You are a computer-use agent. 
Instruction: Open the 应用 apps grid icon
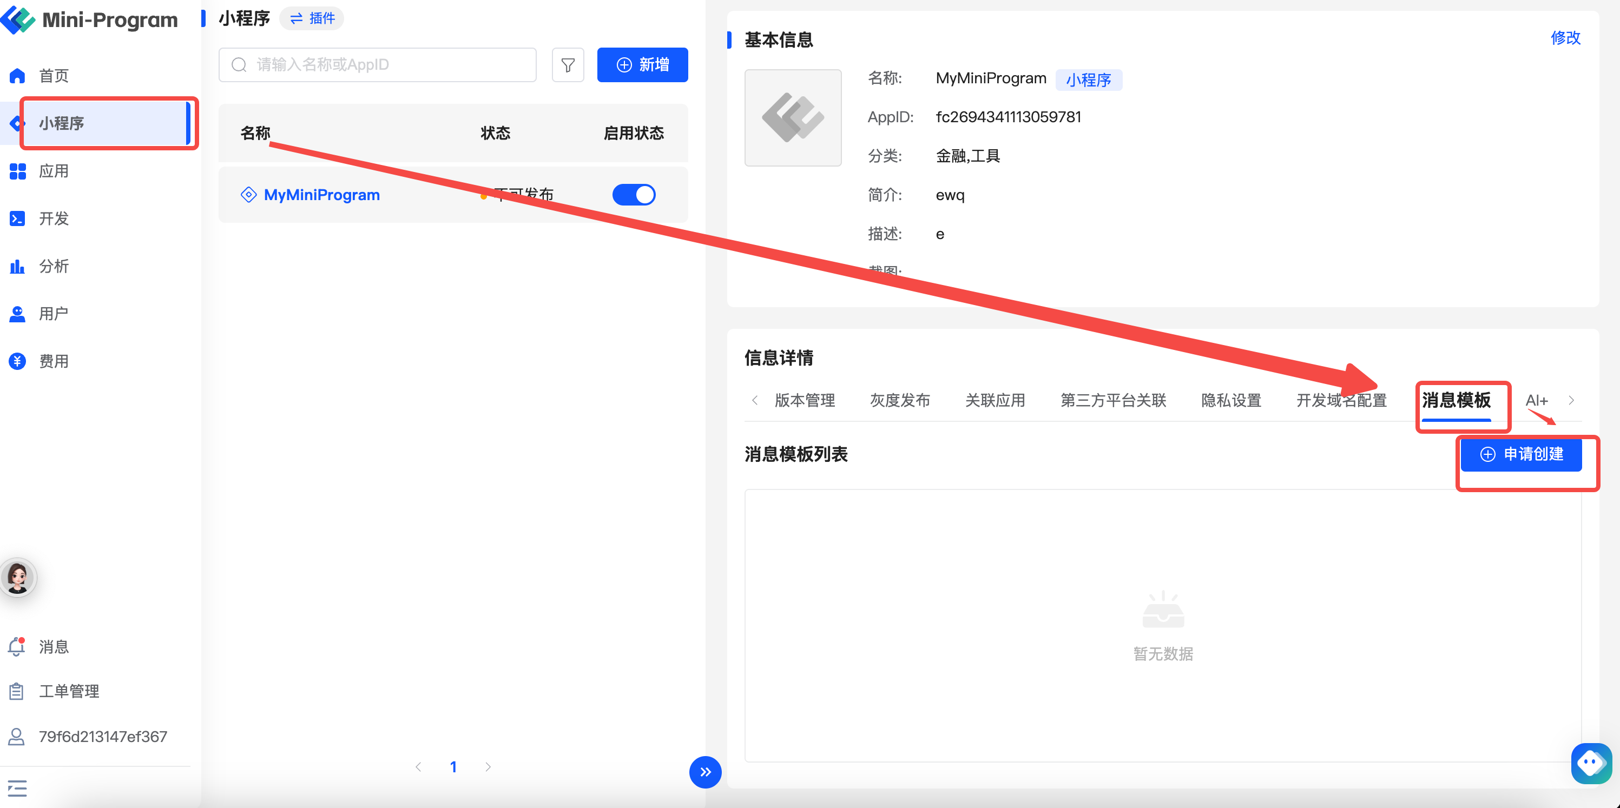tap(18, 171)
